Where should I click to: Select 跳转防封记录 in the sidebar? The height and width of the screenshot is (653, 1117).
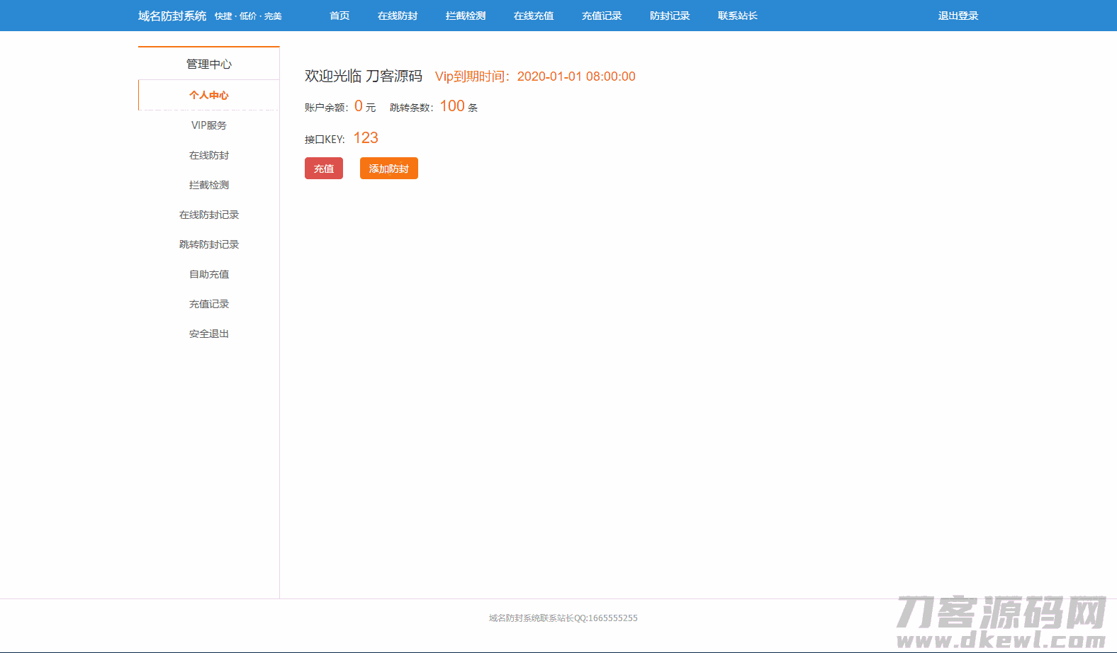(x=209, y=244)
